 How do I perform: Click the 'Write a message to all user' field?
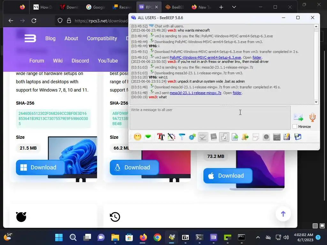coord(210,117)
